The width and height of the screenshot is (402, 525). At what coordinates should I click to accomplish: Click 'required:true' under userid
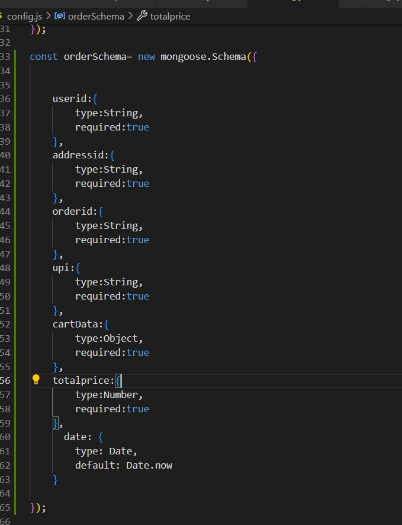tap(112, 127)
